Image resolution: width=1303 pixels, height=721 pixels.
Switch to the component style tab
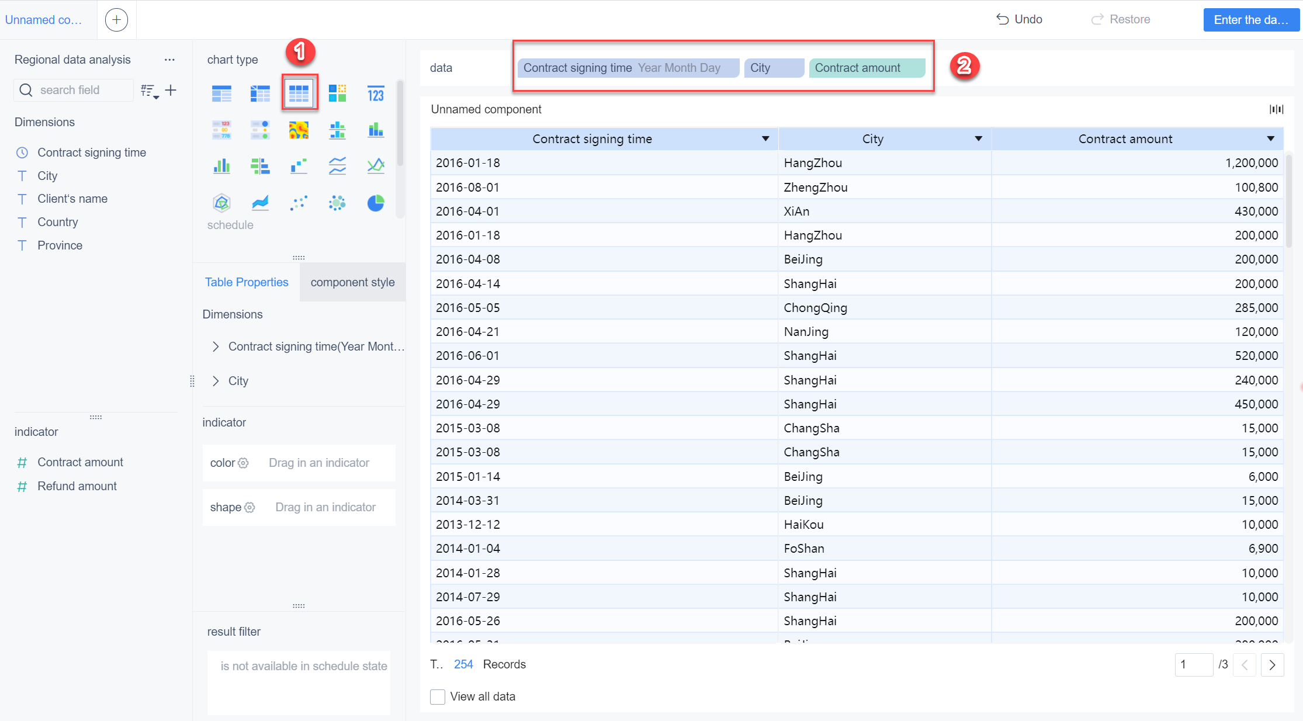coord(352,282)
